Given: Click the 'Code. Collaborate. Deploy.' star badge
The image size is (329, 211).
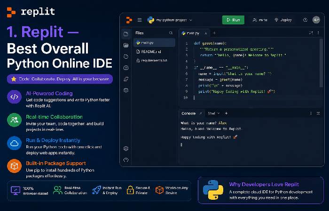Looking at the screenshot, I should coord(60,79).
